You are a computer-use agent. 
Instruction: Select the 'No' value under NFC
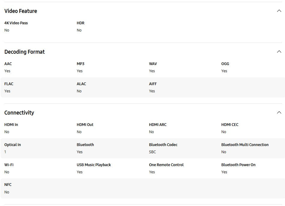tap(7, 192)
